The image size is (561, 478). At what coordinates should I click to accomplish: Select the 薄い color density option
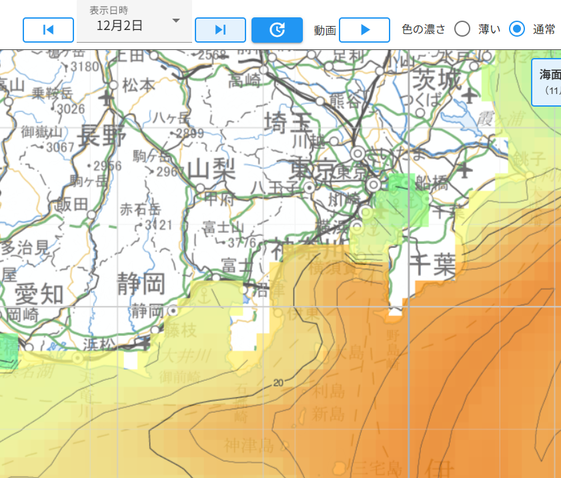click(x=462, y=29)
